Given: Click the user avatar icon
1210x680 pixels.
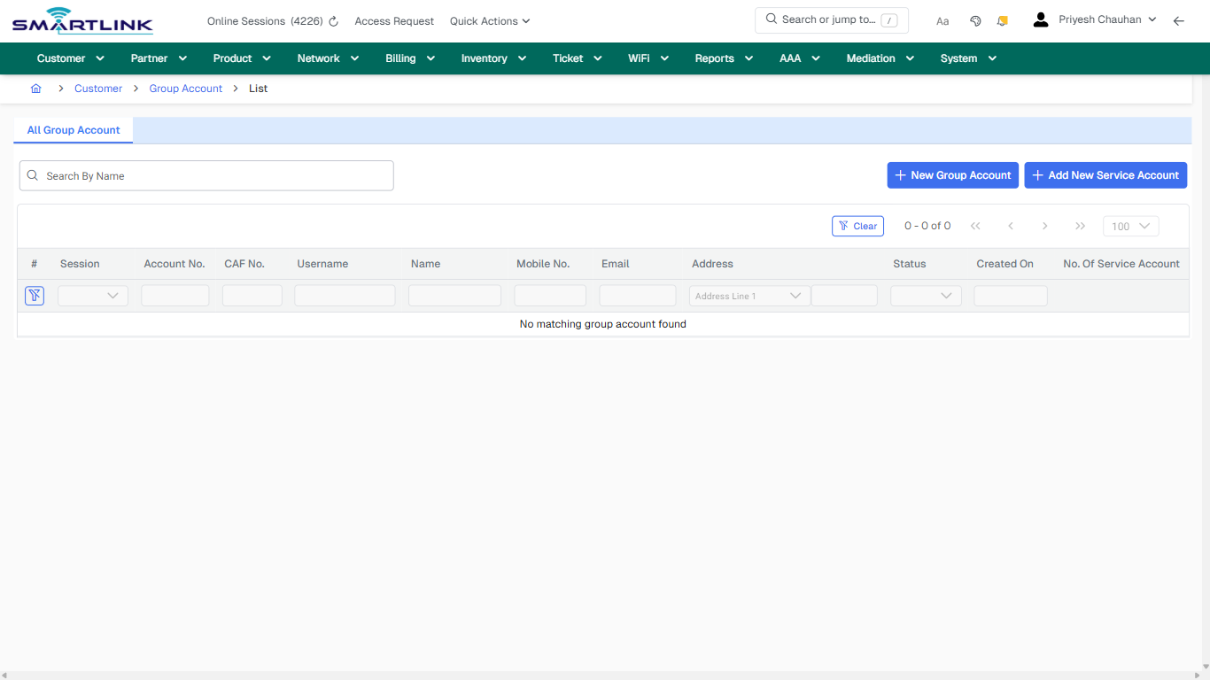Looking at the screenshot, I should coord(1040,19).
